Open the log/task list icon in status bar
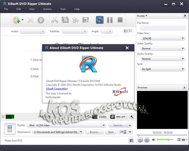 131,141
